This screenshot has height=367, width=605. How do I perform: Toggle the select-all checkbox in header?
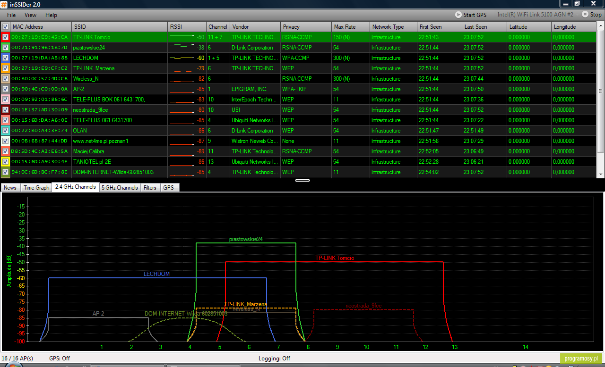click(x=5, y=27)
